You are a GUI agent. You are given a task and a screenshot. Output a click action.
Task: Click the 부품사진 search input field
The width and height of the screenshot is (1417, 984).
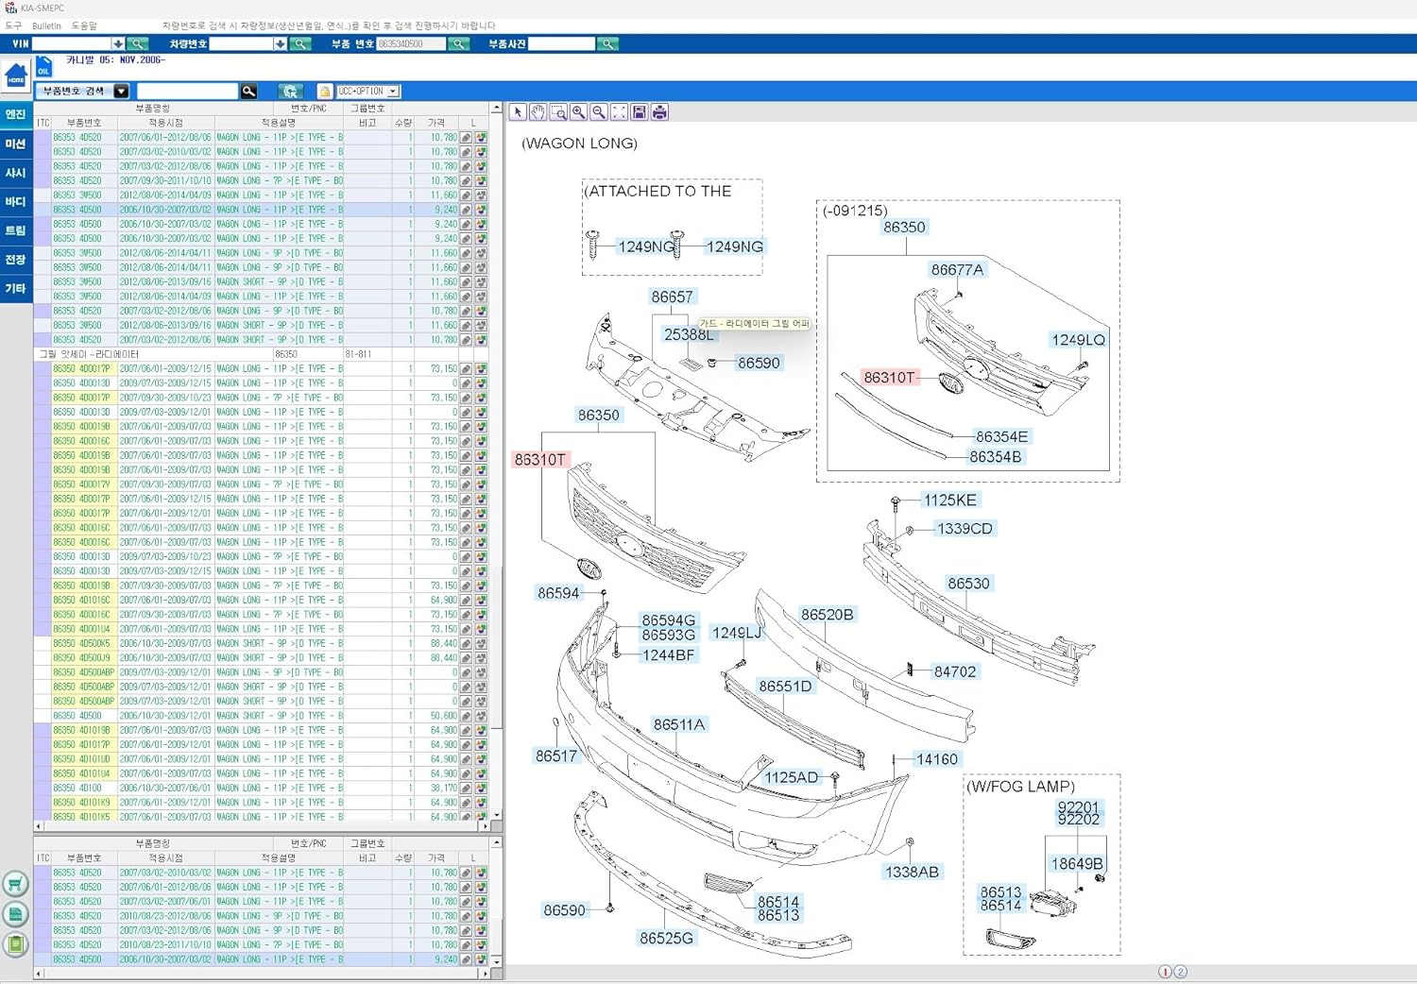coord(562,44)
